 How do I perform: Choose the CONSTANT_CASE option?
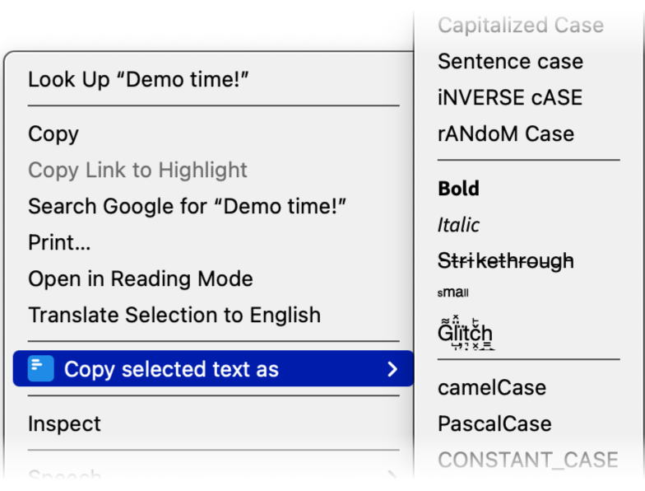tap(527, 461)
